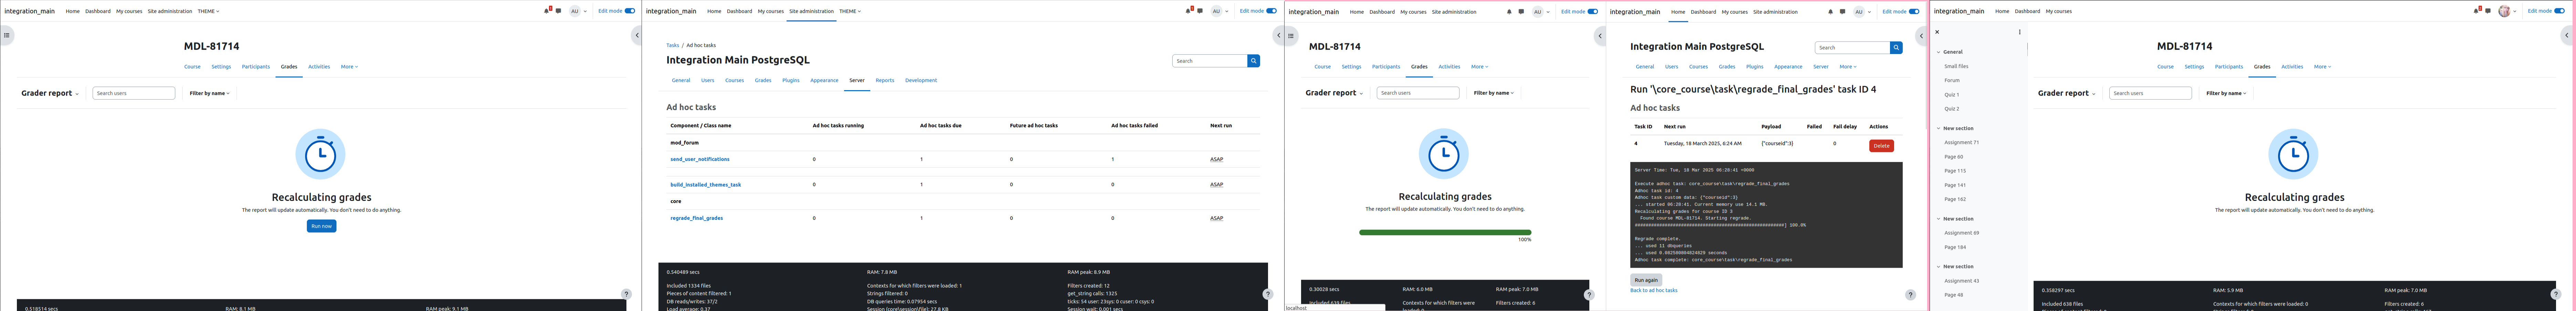Close the course index sidebar with X
Screen dimensions: 2576x311
(1937, 32)
